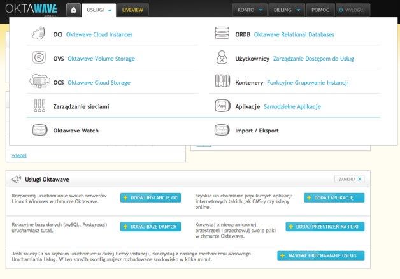Select the ORDB label in the menu
Screen dimensions: 400x279
(x=243, y=34)
